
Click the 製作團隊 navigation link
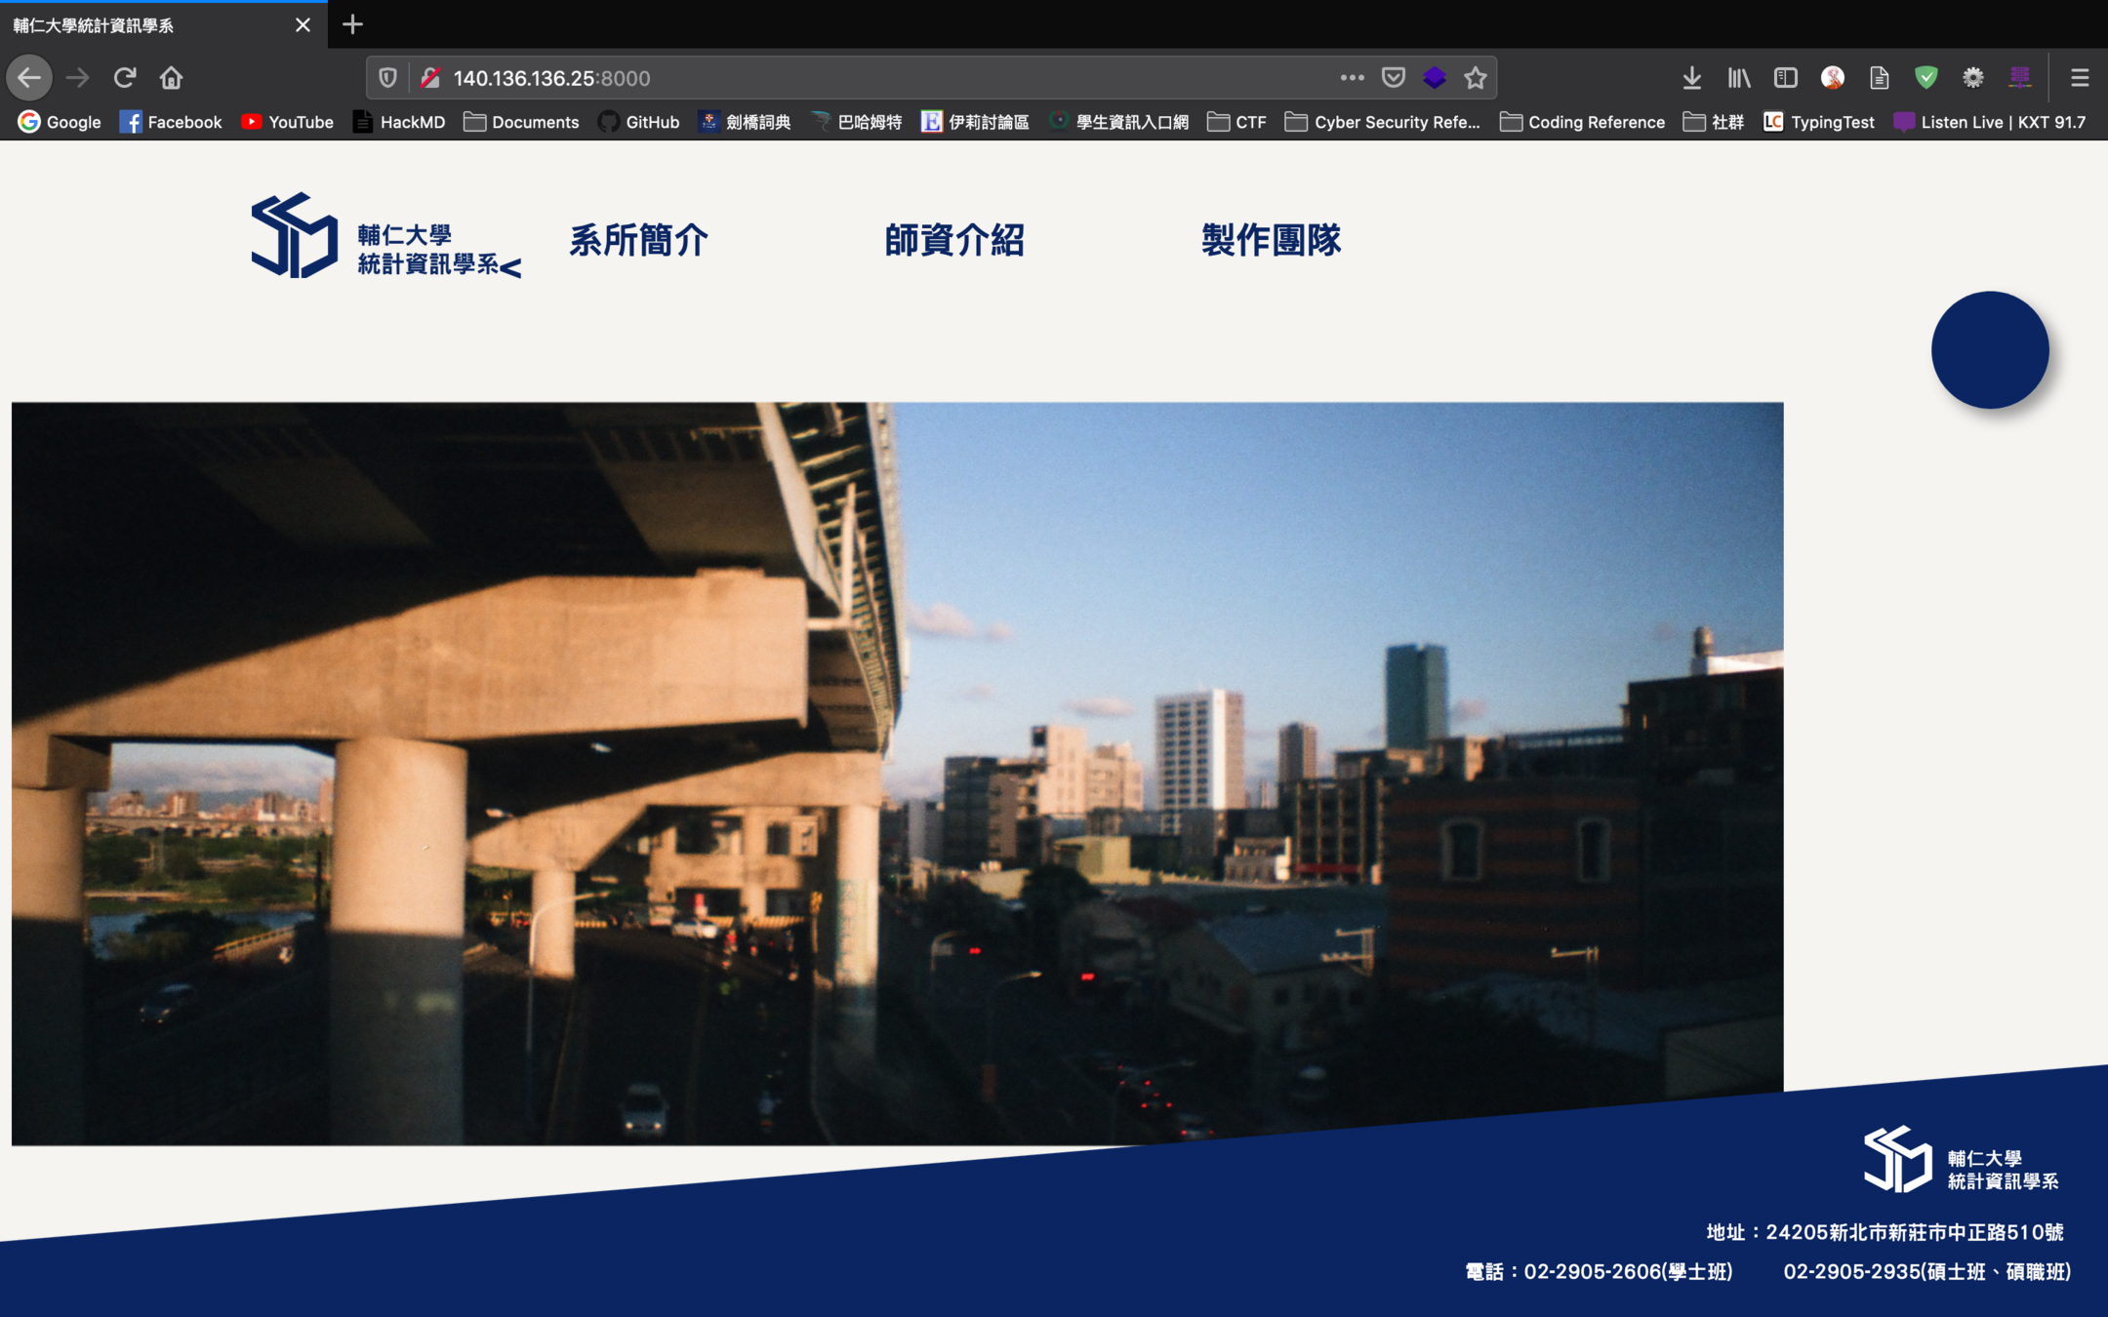pos(1271,240)
